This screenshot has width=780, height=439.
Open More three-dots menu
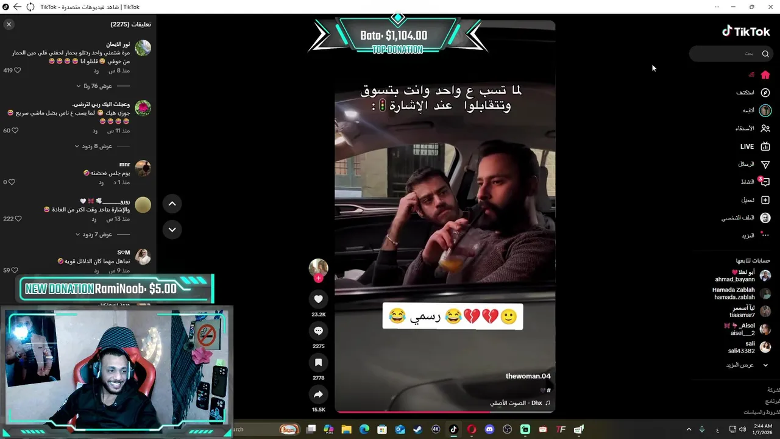(x=765, y=235)
